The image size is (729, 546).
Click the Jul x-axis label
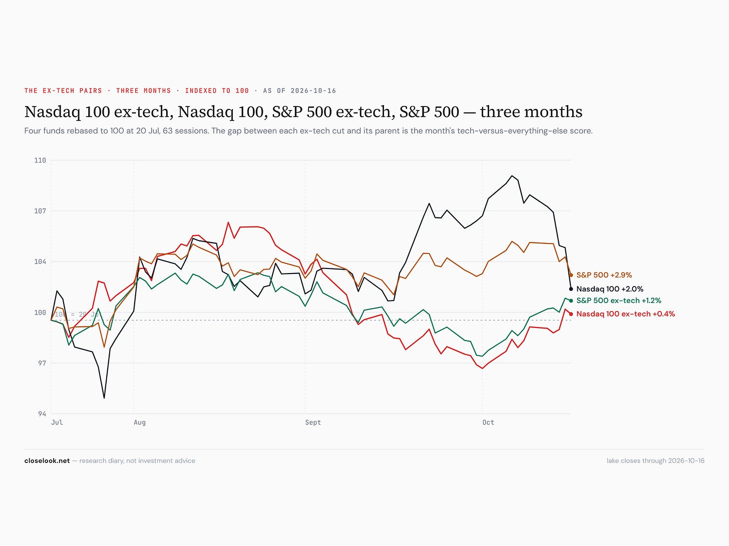point(57,422)
